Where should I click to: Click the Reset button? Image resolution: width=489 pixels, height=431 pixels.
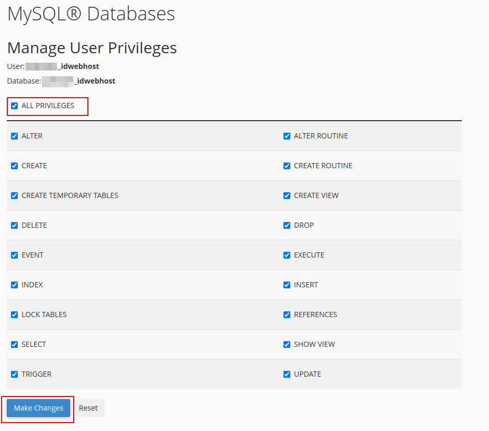click(x=88, y=408)
